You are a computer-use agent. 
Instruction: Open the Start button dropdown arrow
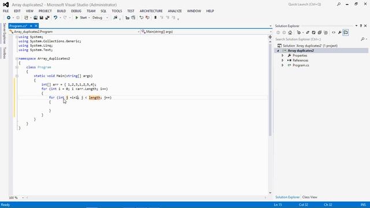coord(89,18)
